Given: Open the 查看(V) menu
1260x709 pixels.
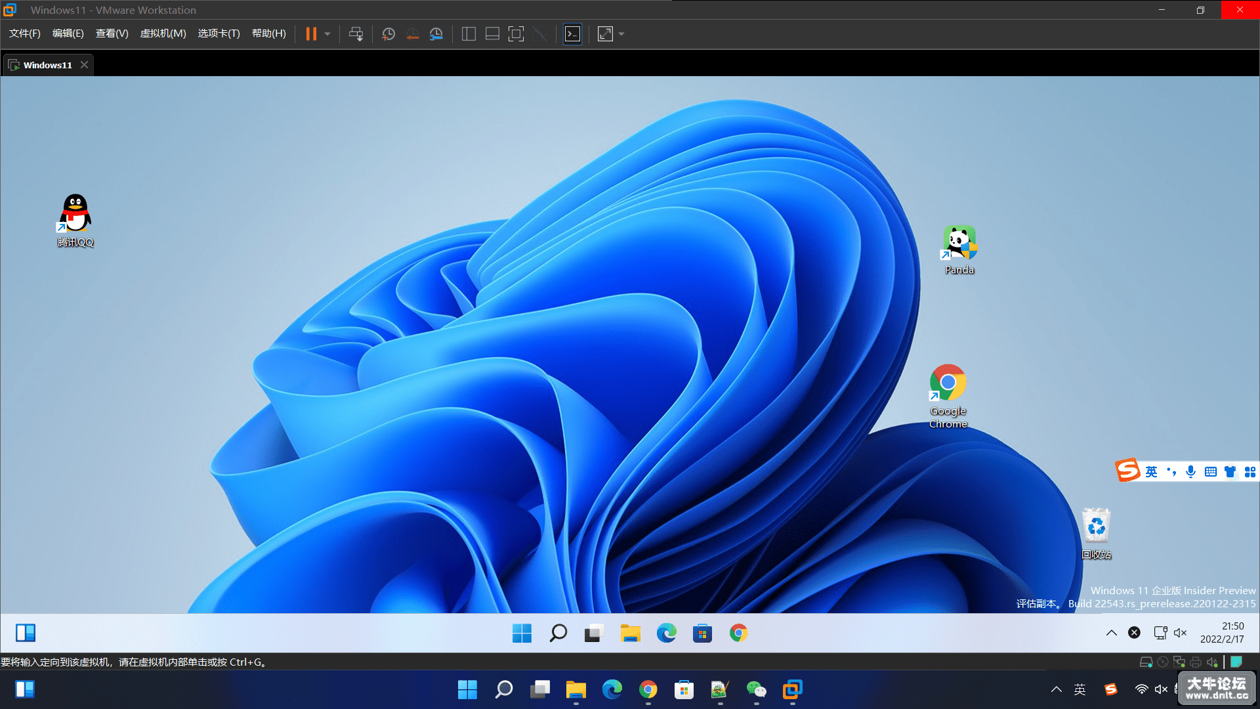Looking at the screenshot, I should tap(112, 33).
